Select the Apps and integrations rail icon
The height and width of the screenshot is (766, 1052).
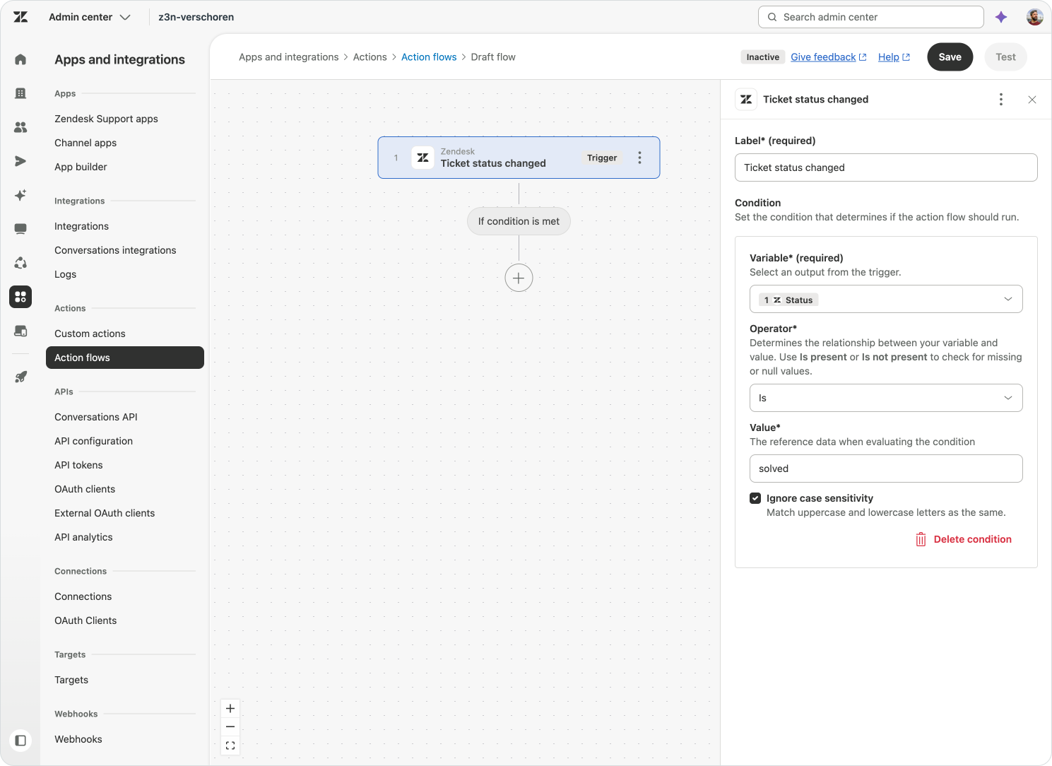[x=20, y=297]
